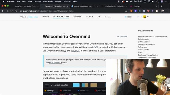This screenshot has width=170, height=95.
Task: Select the blue editor-only view button
Action: 76,85
